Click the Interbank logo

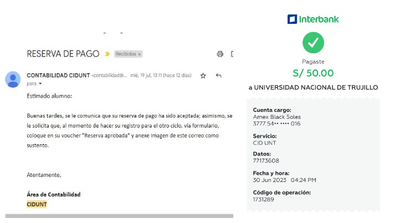[x=313, y=19]
